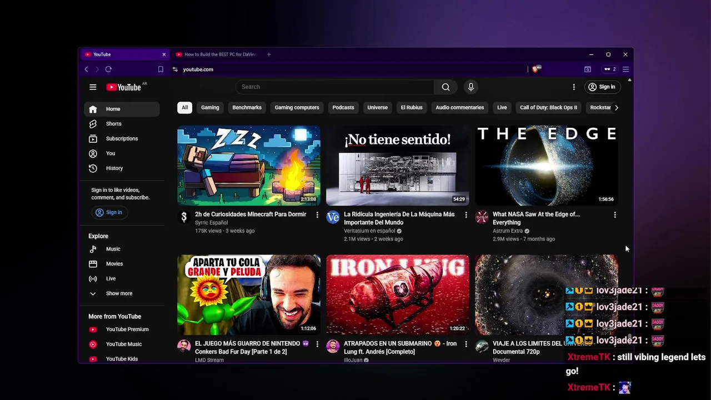711x400 pixels.
Task: Start voice search with the microphone icon
Action: (x=470, y=87)
